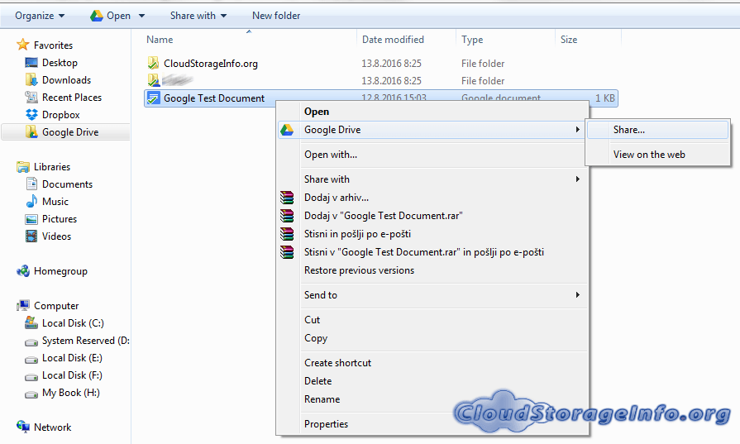Click the New folder button
The image size is (740, 444).
(x=276, y=16)
